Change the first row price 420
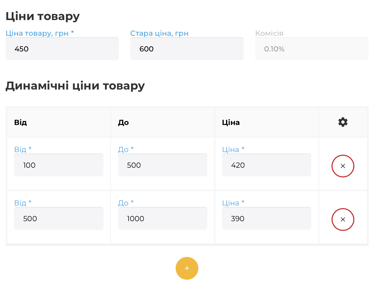Screen dimensions: 380x286 point(266,165)
